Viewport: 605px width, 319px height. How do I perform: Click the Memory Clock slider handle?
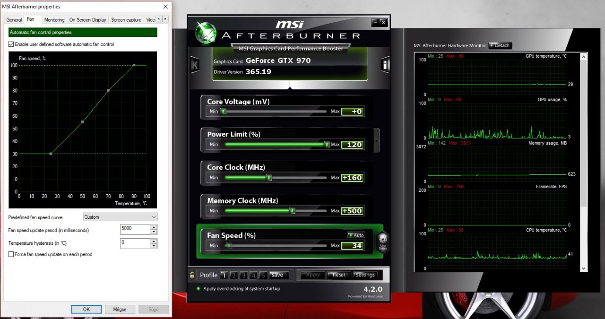click(x=292, y=211)
